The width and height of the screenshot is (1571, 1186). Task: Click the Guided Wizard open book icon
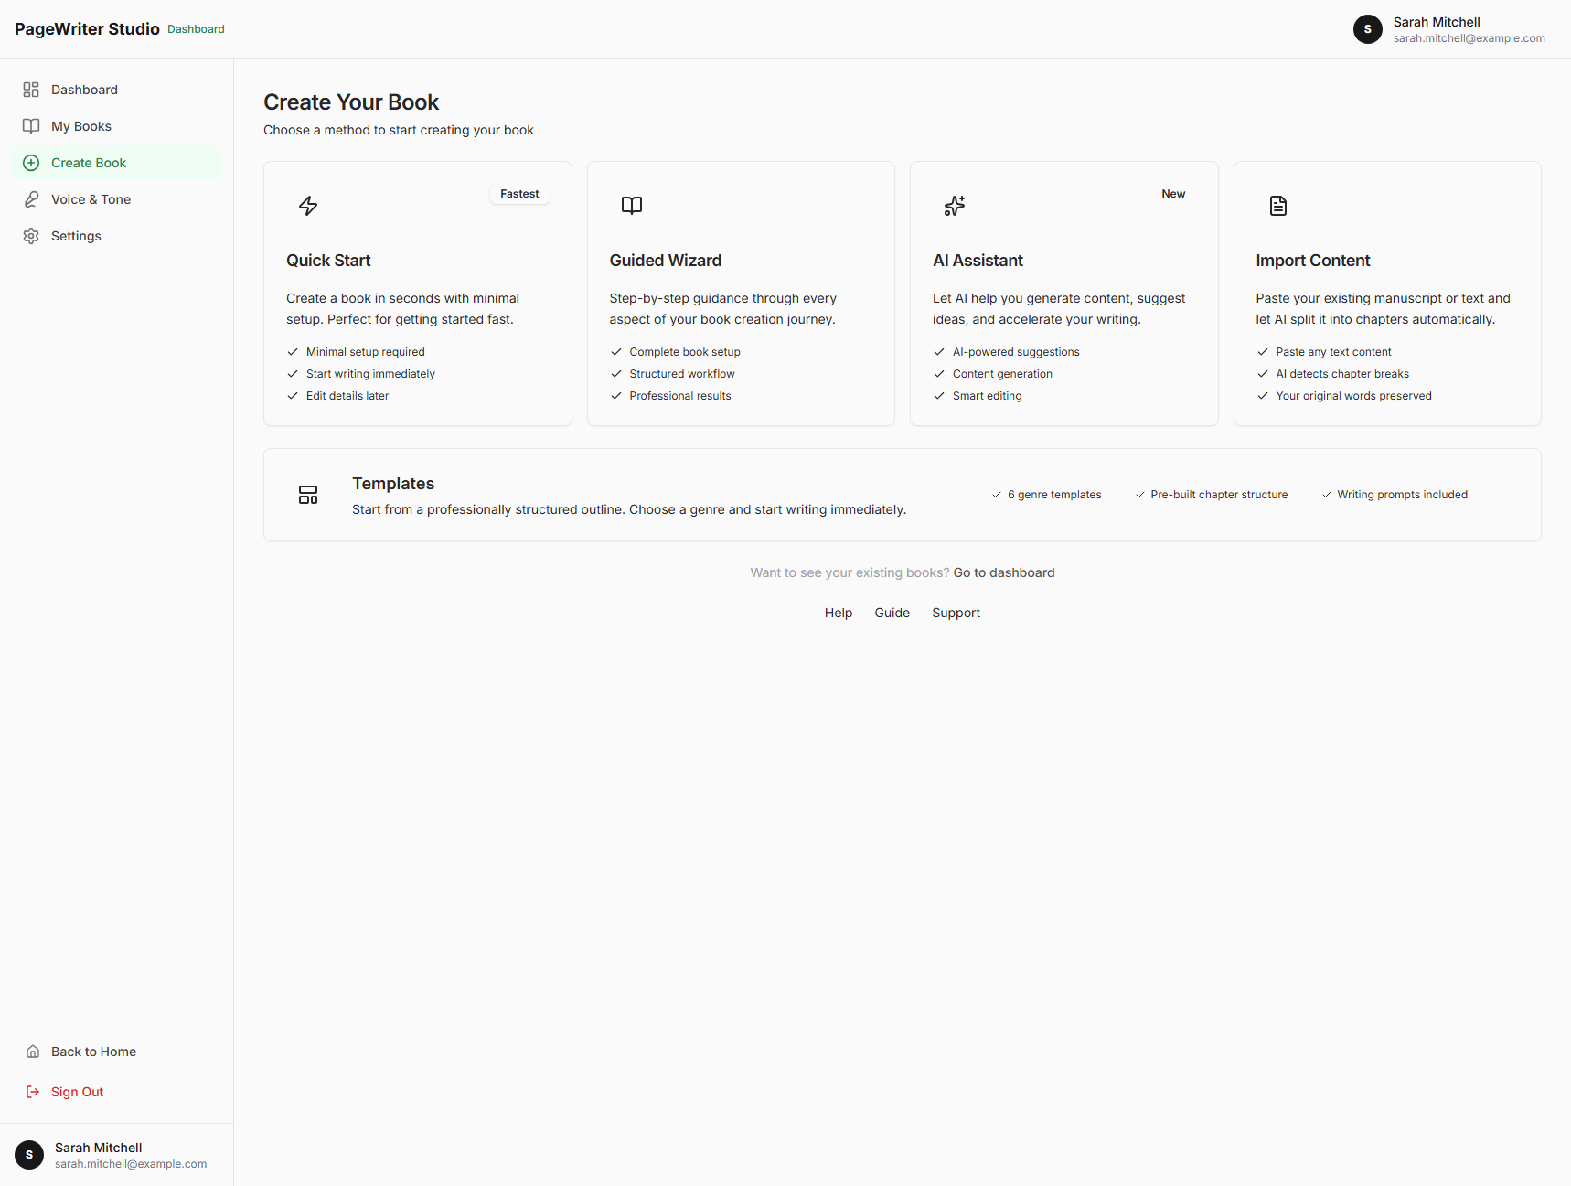click(631, 206)
